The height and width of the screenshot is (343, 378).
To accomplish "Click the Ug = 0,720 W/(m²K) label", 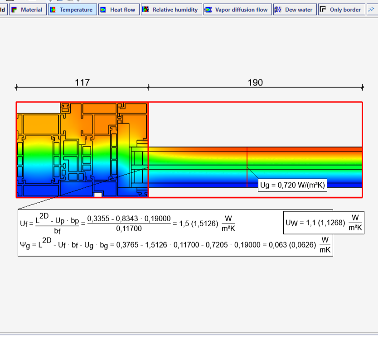I will (x=292, y=185).
